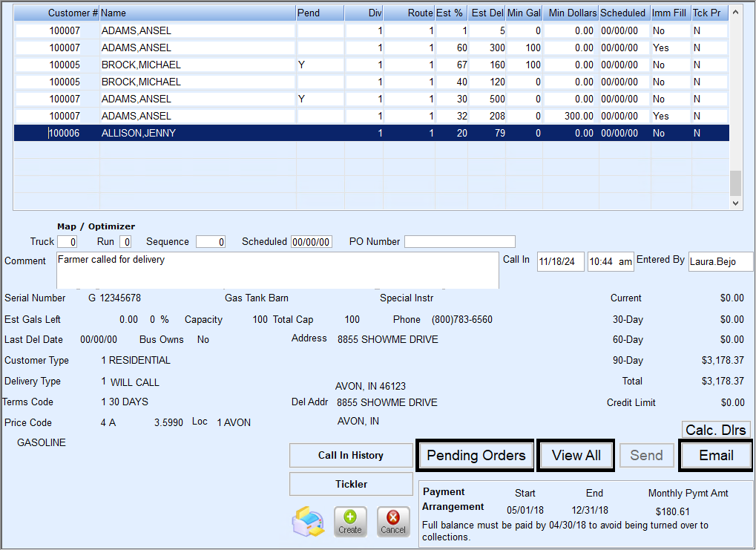Click the Scheduled date field below grid

click(312, 242)
